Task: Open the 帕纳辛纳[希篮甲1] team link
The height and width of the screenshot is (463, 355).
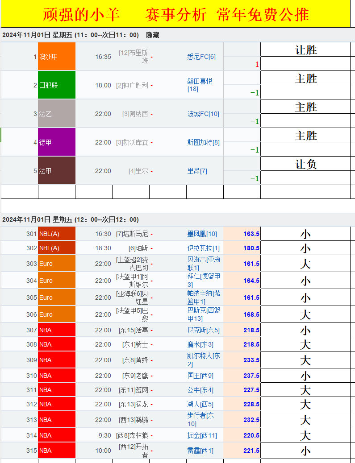Action: tap(204, 298)
